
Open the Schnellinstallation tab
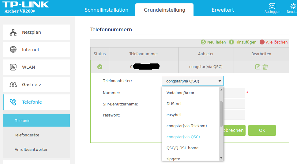[106, 10]
